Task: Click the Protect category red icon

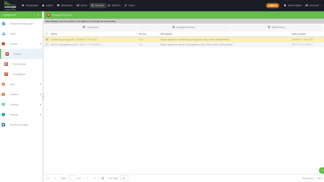Action: [x=4, y=44]
